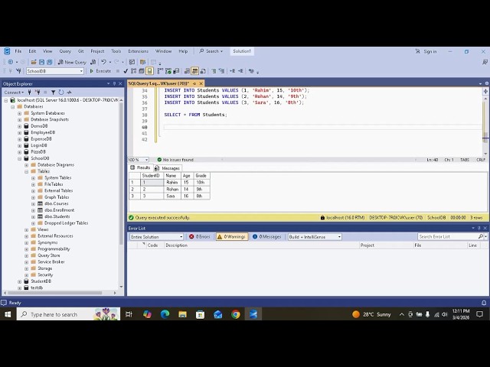Click Change Connection icon beside database dropdown
Viewport: 490px width, 367px height.
pyautogui.click(x=18, y=71)
